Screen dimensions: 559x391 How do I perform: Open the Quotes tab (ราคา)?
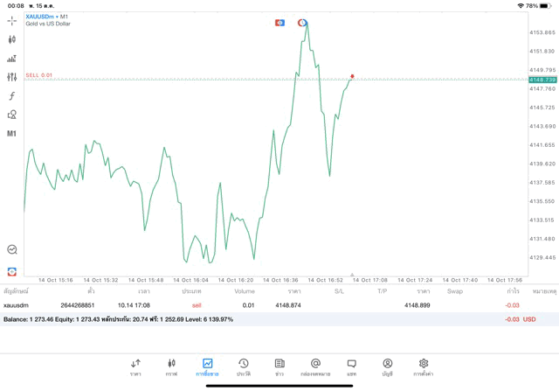pos(135,367)
